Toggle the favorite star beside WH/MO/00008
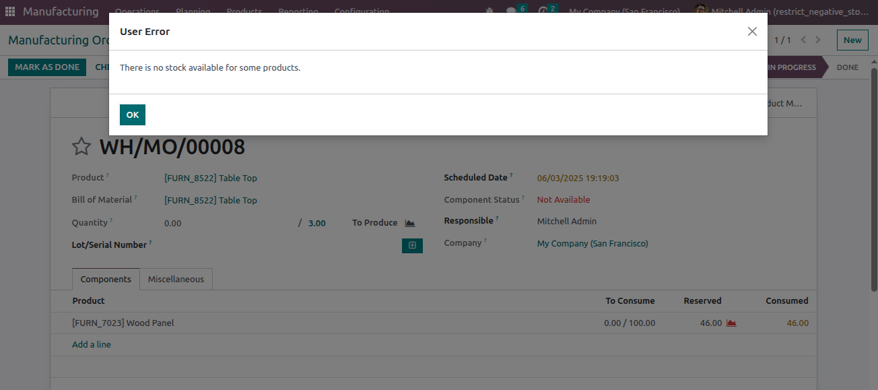The width and height of the screenshot is (878, 390). click(81, 146)
